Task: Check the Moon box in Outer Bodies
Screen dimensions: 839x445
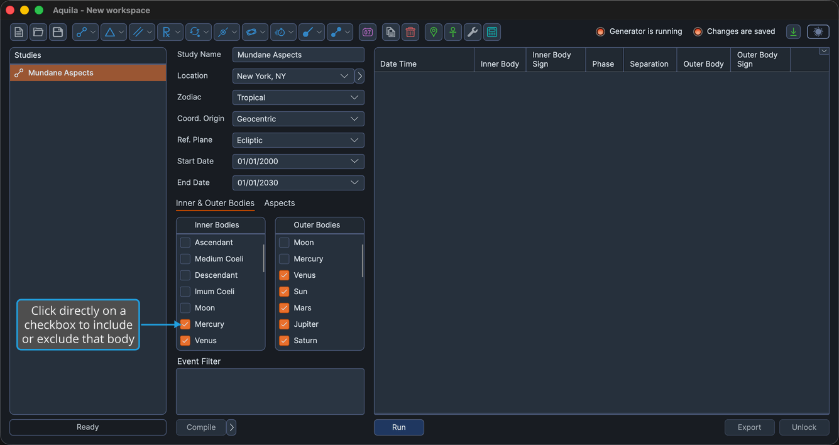Action: 284,243
